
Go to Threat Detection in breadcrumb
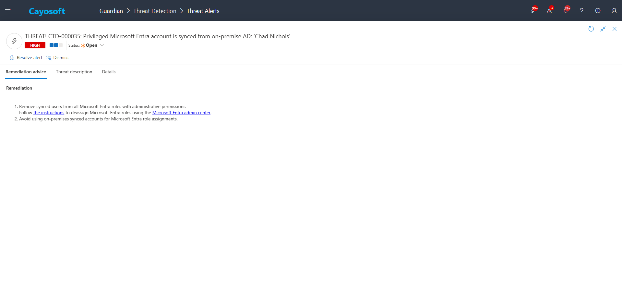pyautogui.click(x=155, y=11)
